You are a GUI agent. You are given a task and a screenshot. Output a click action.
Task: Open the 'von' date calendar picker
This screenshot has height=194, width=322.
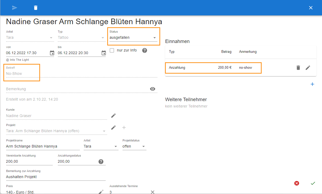[52, 53]
